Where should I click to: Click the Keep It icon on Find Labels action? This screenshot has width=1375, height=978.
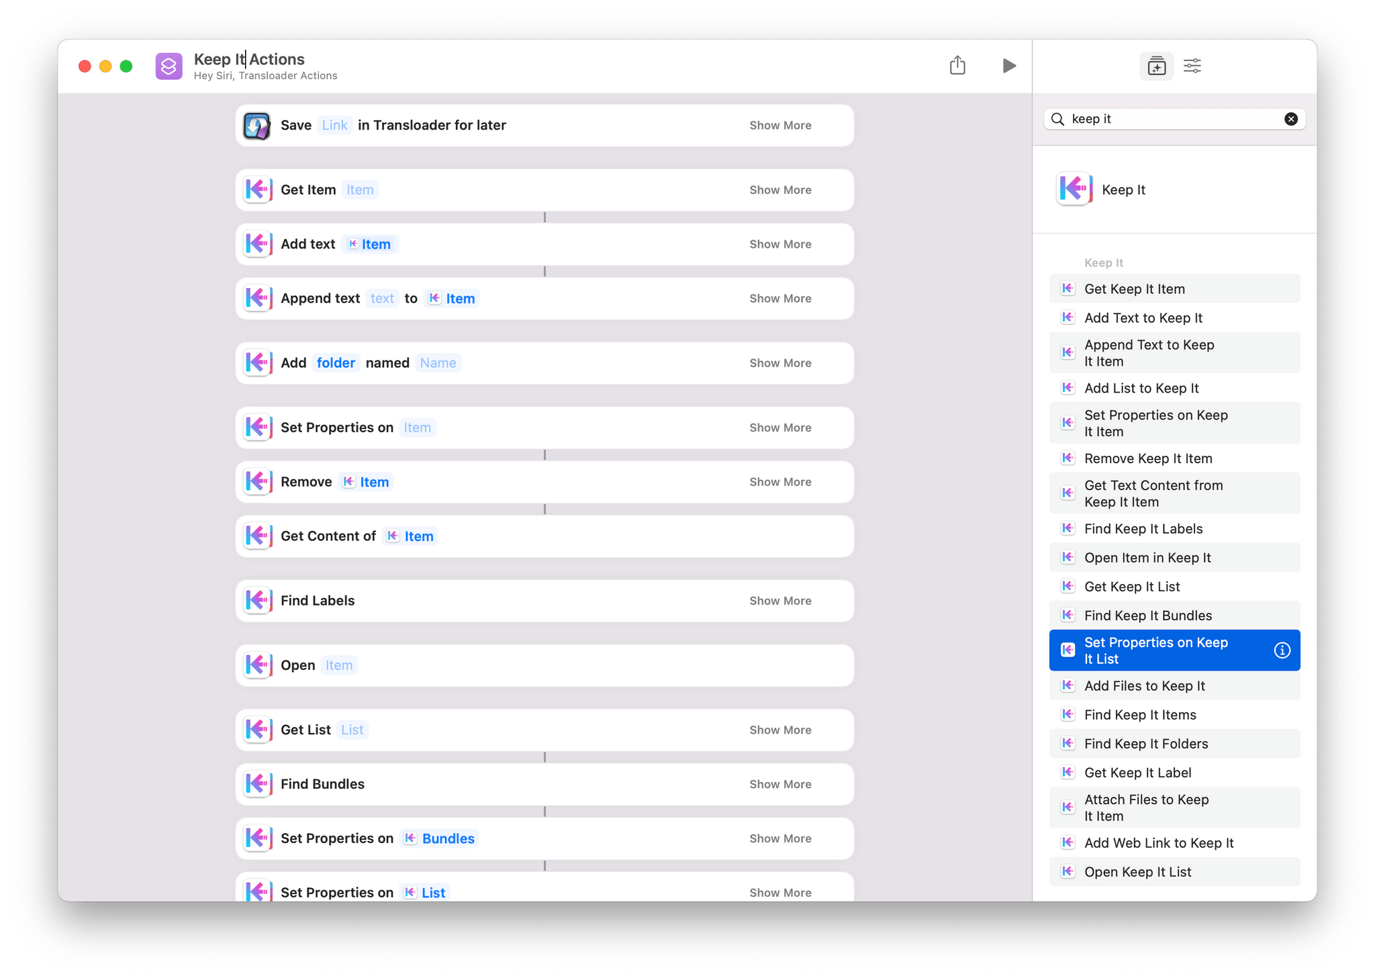pyautogui.click(x=257, y=601)
